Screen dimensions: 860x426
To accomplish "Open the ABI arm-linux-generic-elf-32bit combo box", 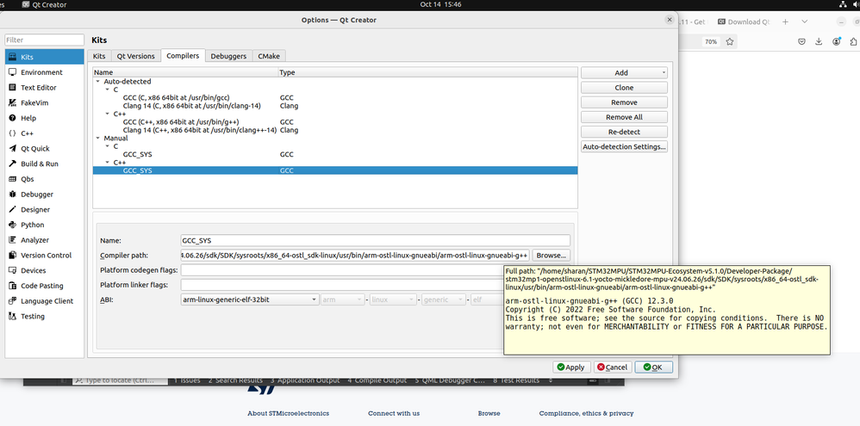I will 250,299.
